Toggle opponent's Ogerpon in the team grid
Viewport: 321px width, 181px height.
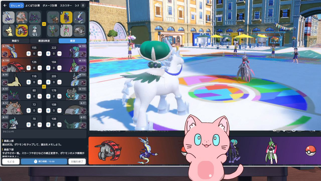point(53,31)
